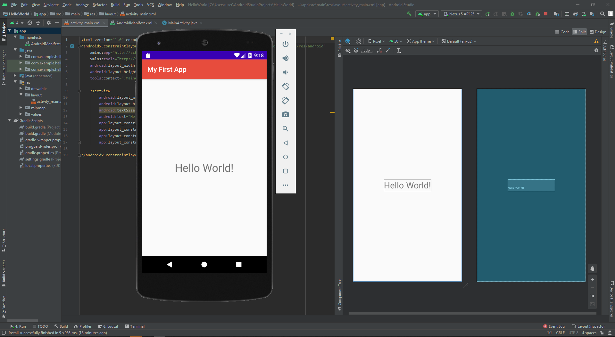615x337 pixels.
Task: Open the Search Everywhere magnifier icon
Action: coord(603,14)
